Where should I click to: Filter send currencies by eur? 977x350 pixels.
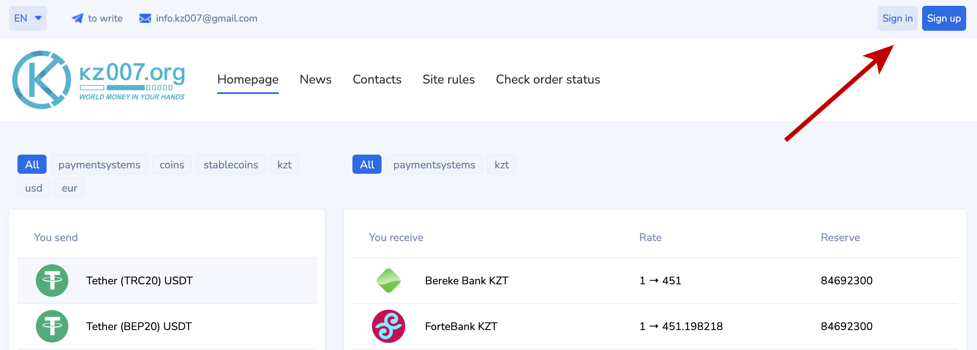[69, 188]
